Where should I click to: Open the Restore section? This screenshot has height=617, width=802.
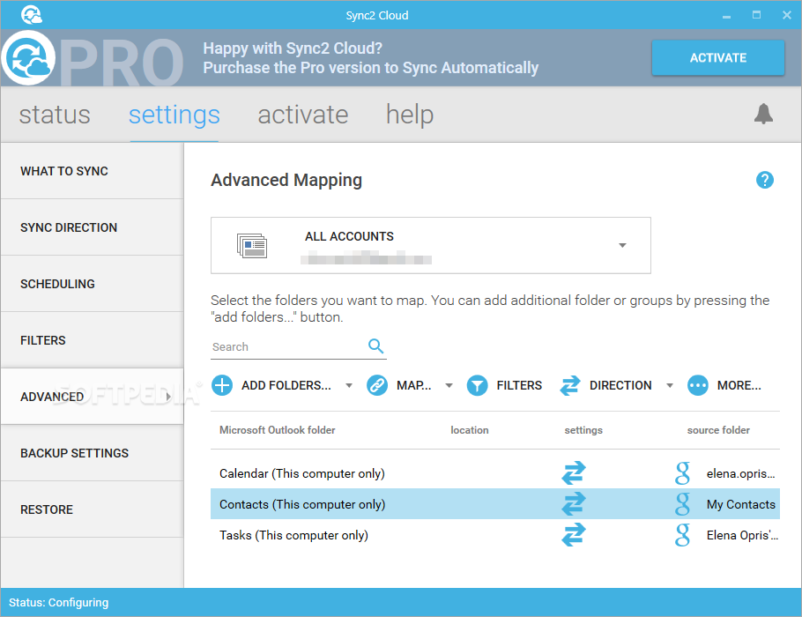[92, 509]
